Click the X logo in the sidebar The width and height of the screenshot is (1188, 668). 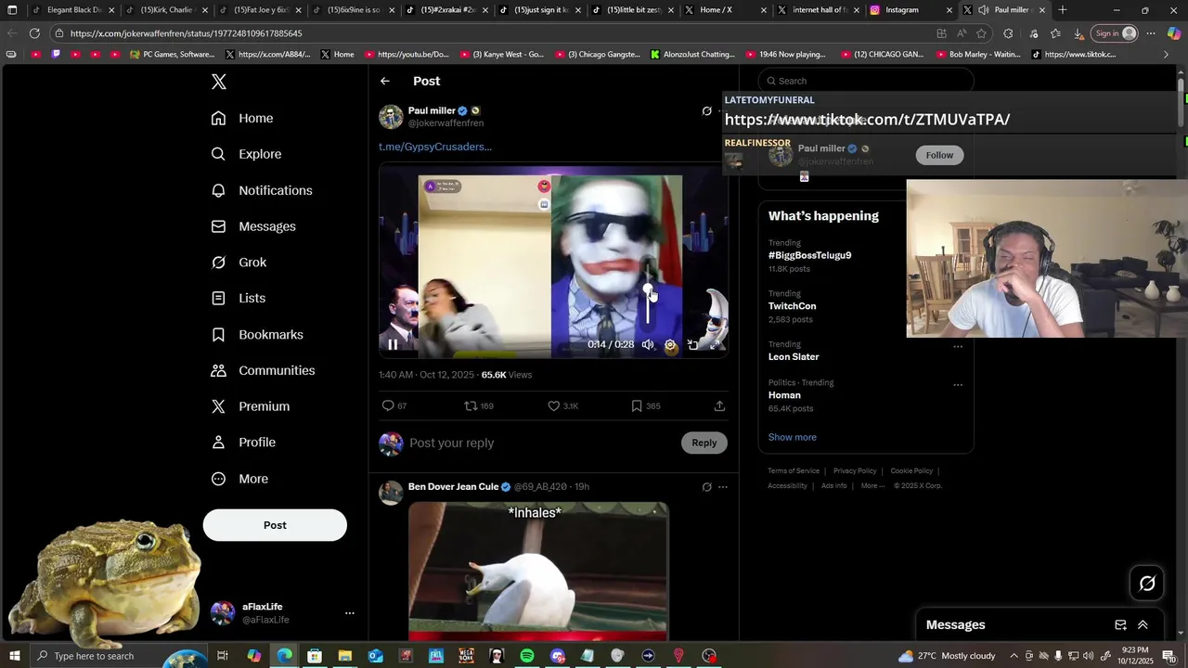click(x=219, y=82)
